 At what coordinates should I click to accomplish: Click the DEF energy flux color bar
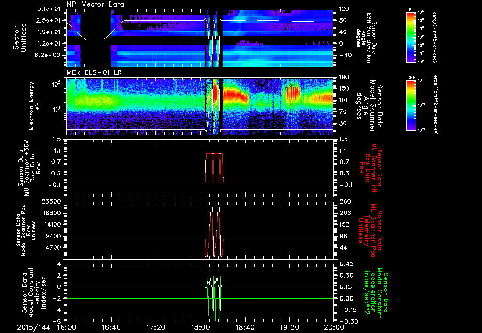coord(411,105)
